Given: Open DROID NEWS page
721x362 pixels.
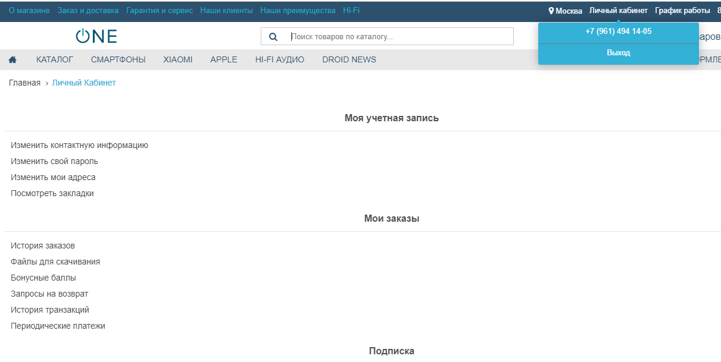Looking at the screenshot, I should [x=349, y=59].
